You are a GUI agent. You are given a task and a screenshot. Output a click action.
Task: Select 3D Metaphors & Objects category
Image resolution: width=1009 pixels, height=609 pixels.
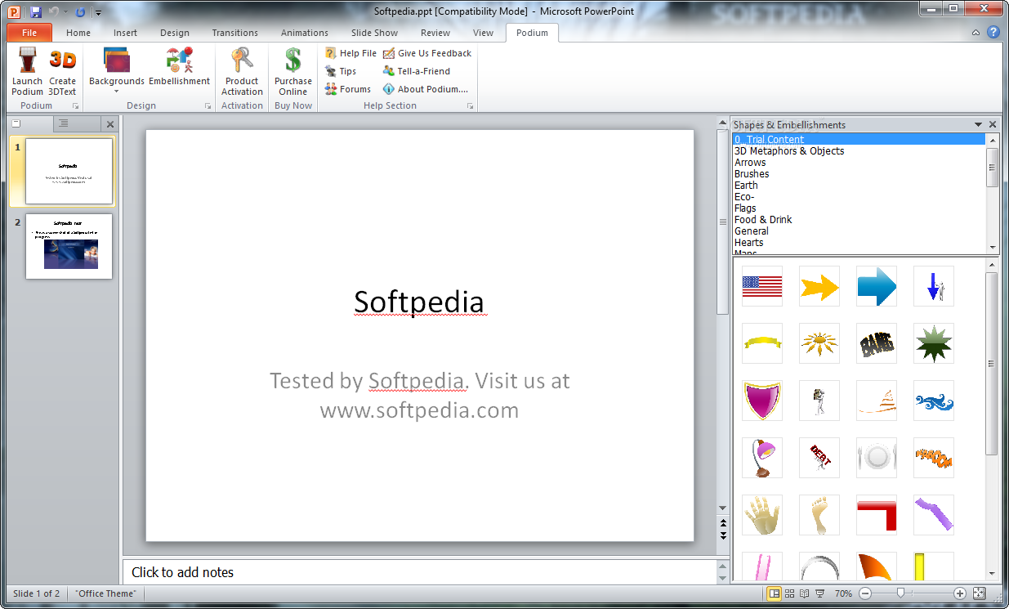pos(859,151)
